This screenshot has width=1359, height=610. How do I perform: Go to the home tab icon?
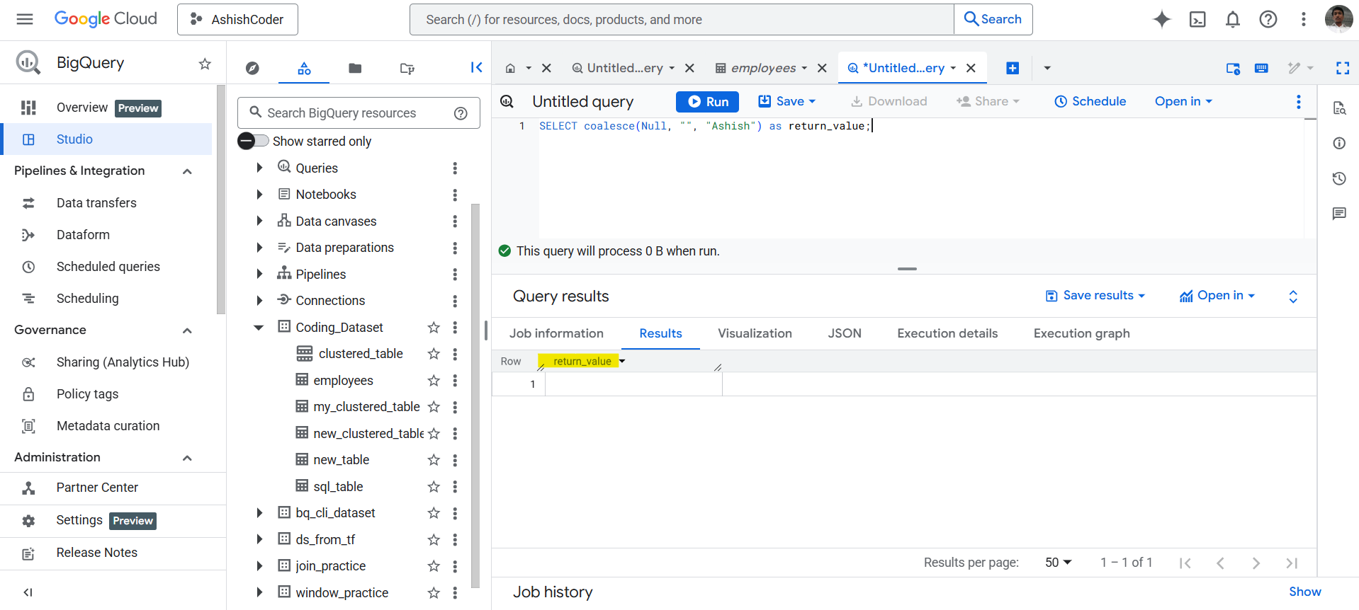[510, 68]
